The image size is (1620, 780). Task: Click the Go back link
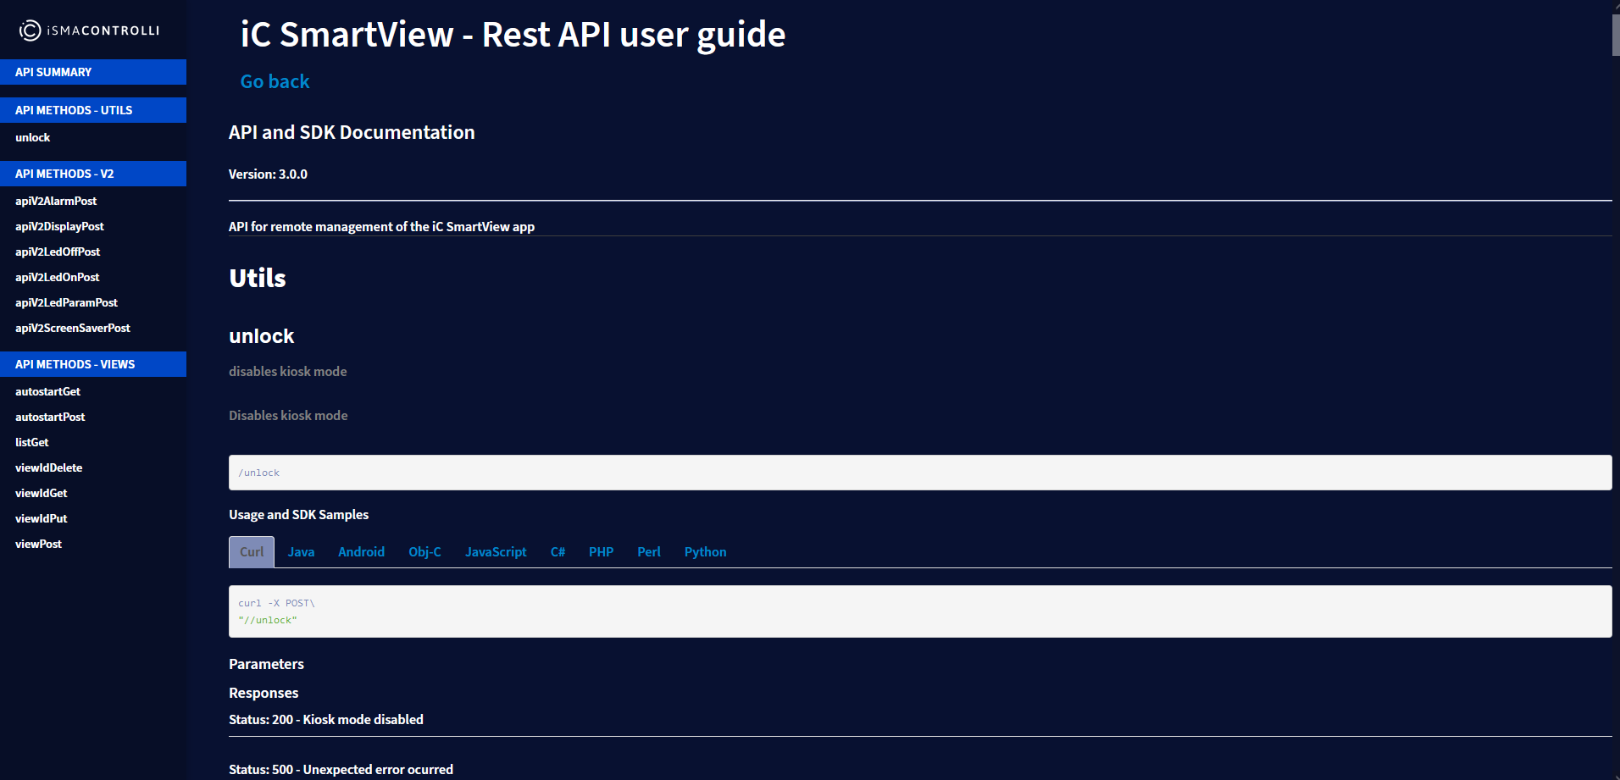(275, 80)
